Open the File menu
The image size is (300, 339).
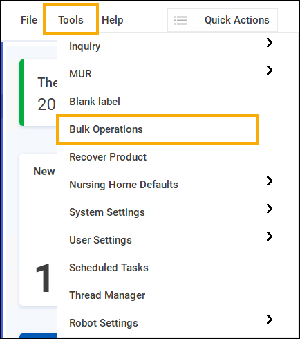pyautogui.click(x=29, y=20)
